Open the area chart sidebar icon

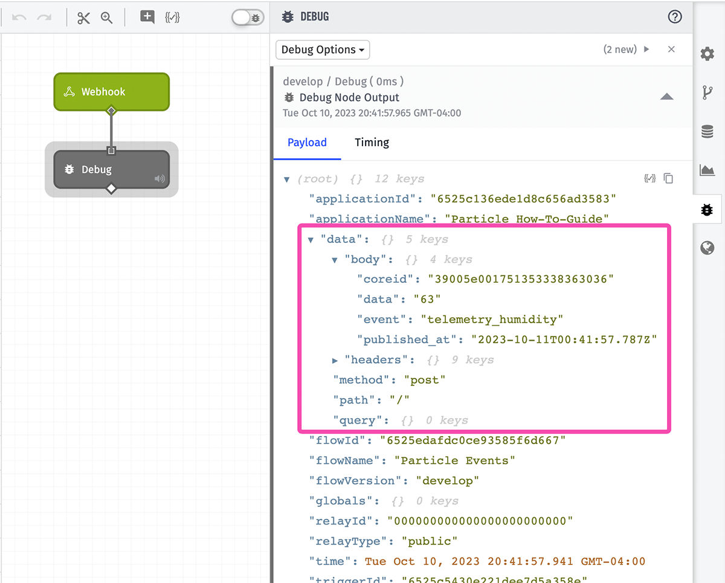coord(707,170)
